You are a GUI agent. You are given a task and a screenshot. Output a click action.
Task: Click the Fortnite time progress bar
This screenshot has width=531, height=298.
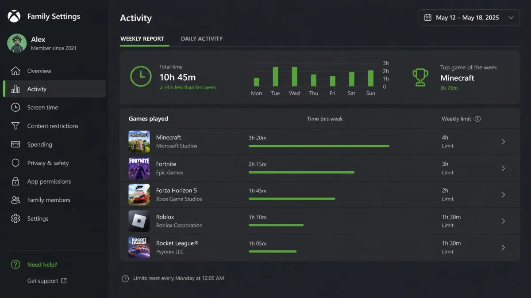pos(301,172)
